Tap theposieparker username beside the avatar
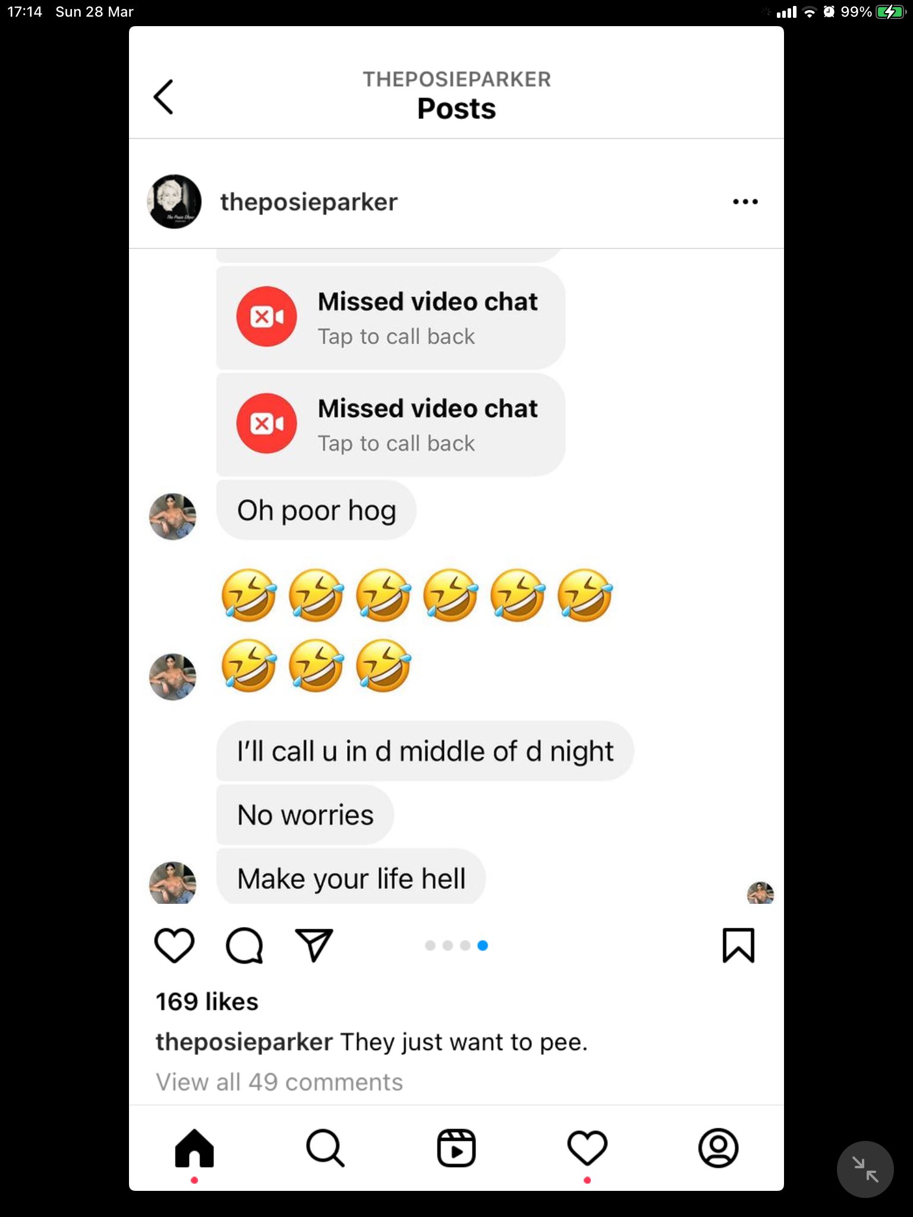 (308, 202)
